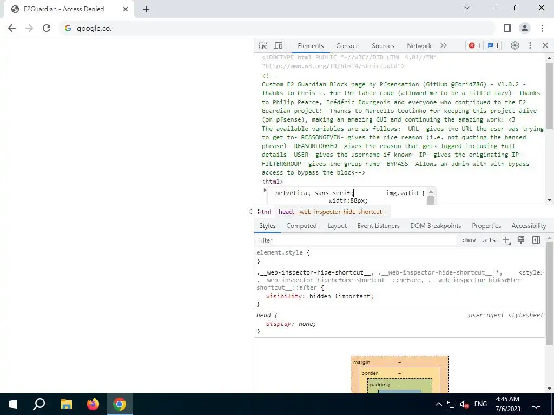Image resolution: width=554 pixels, height=415 pixels.
Task: Activate the inspect element picker icon
Action: pyautogui.click(x=263, y=45)
